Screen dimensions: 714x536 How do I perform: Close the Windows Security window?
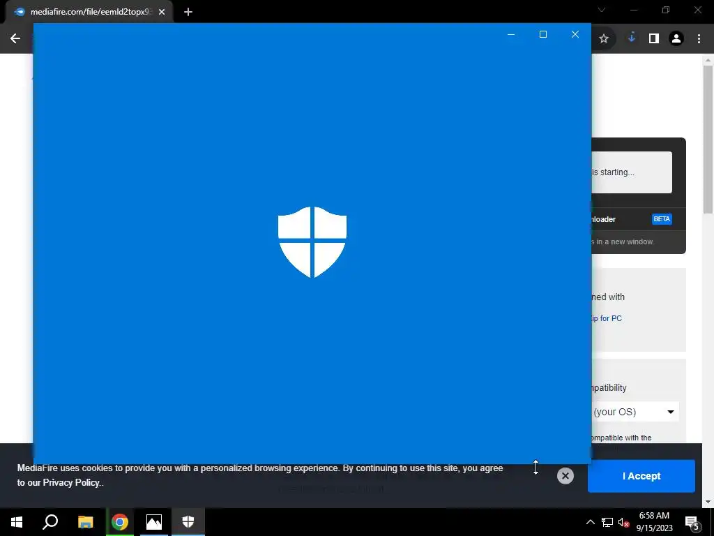point(575,34)
